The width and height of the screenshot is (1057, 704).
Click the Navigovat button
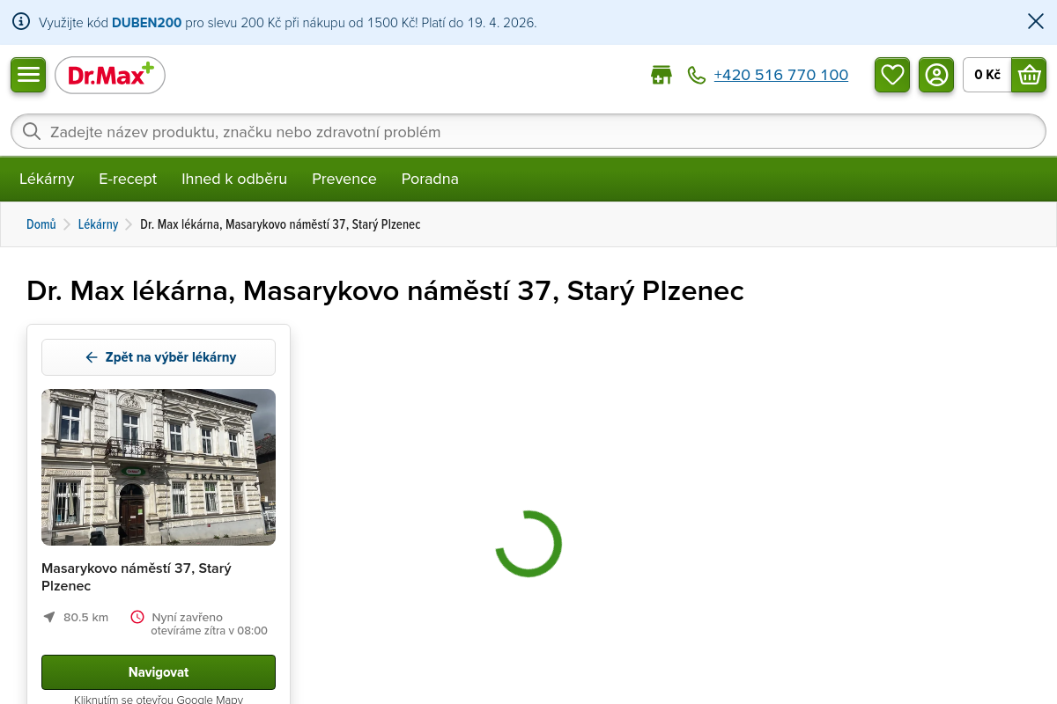coord(159,672)
